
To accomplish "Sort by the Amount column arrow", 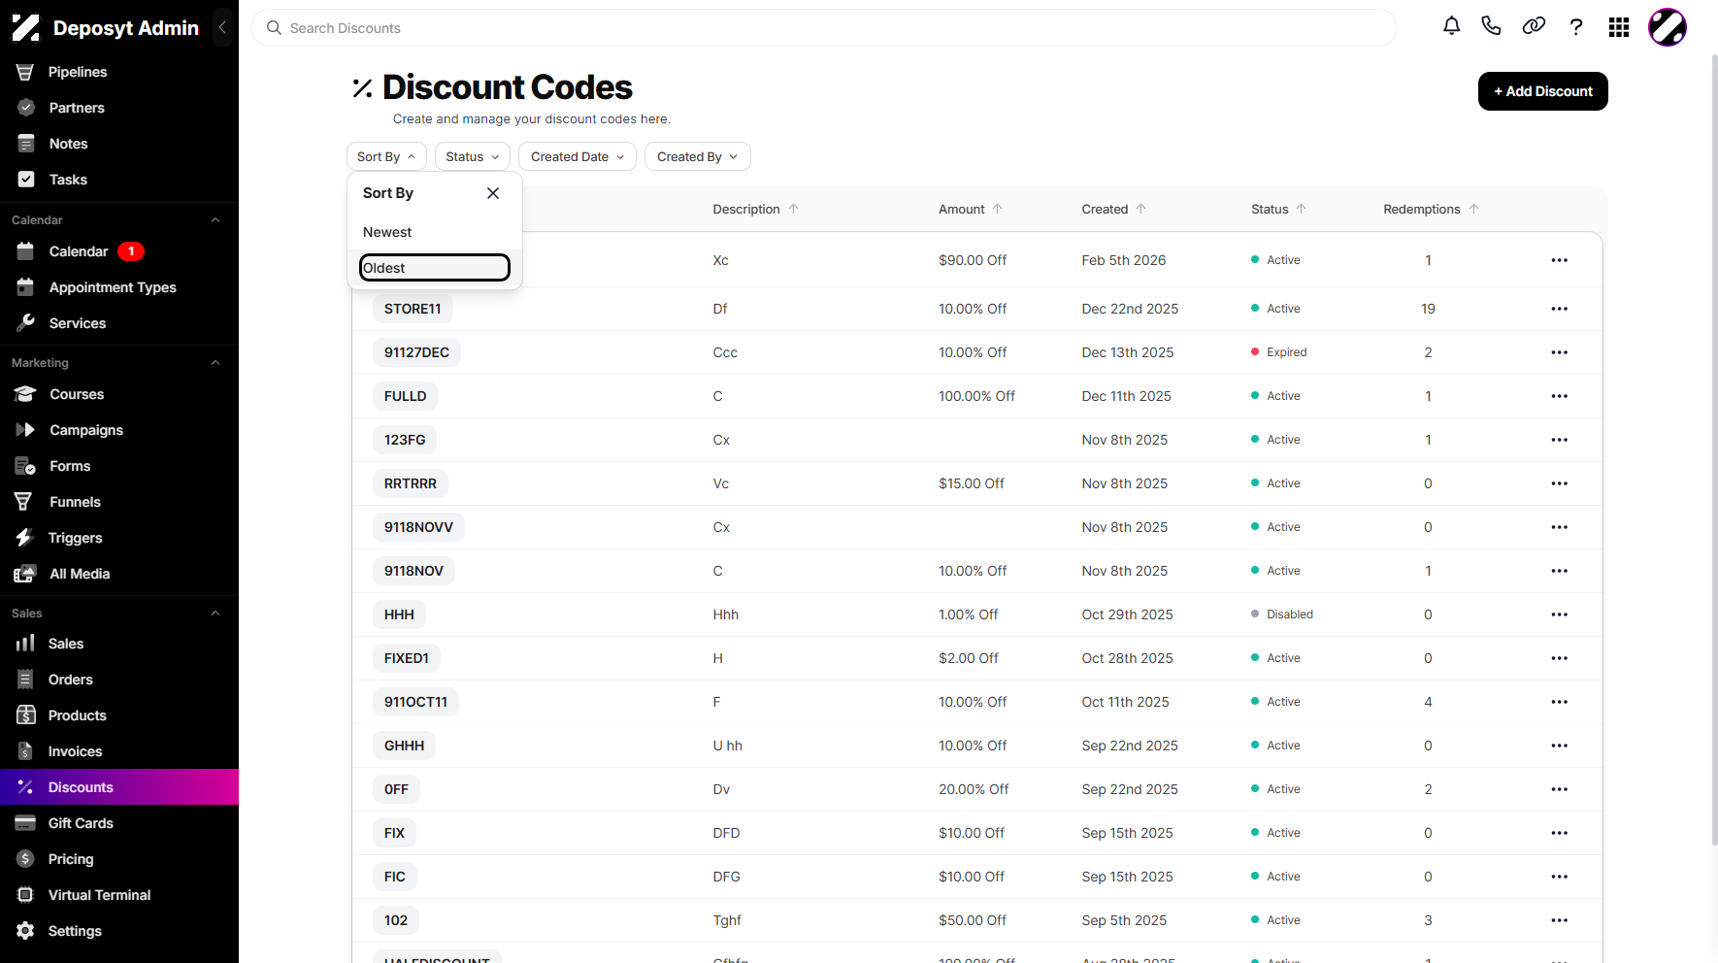I will coord(997,209).
